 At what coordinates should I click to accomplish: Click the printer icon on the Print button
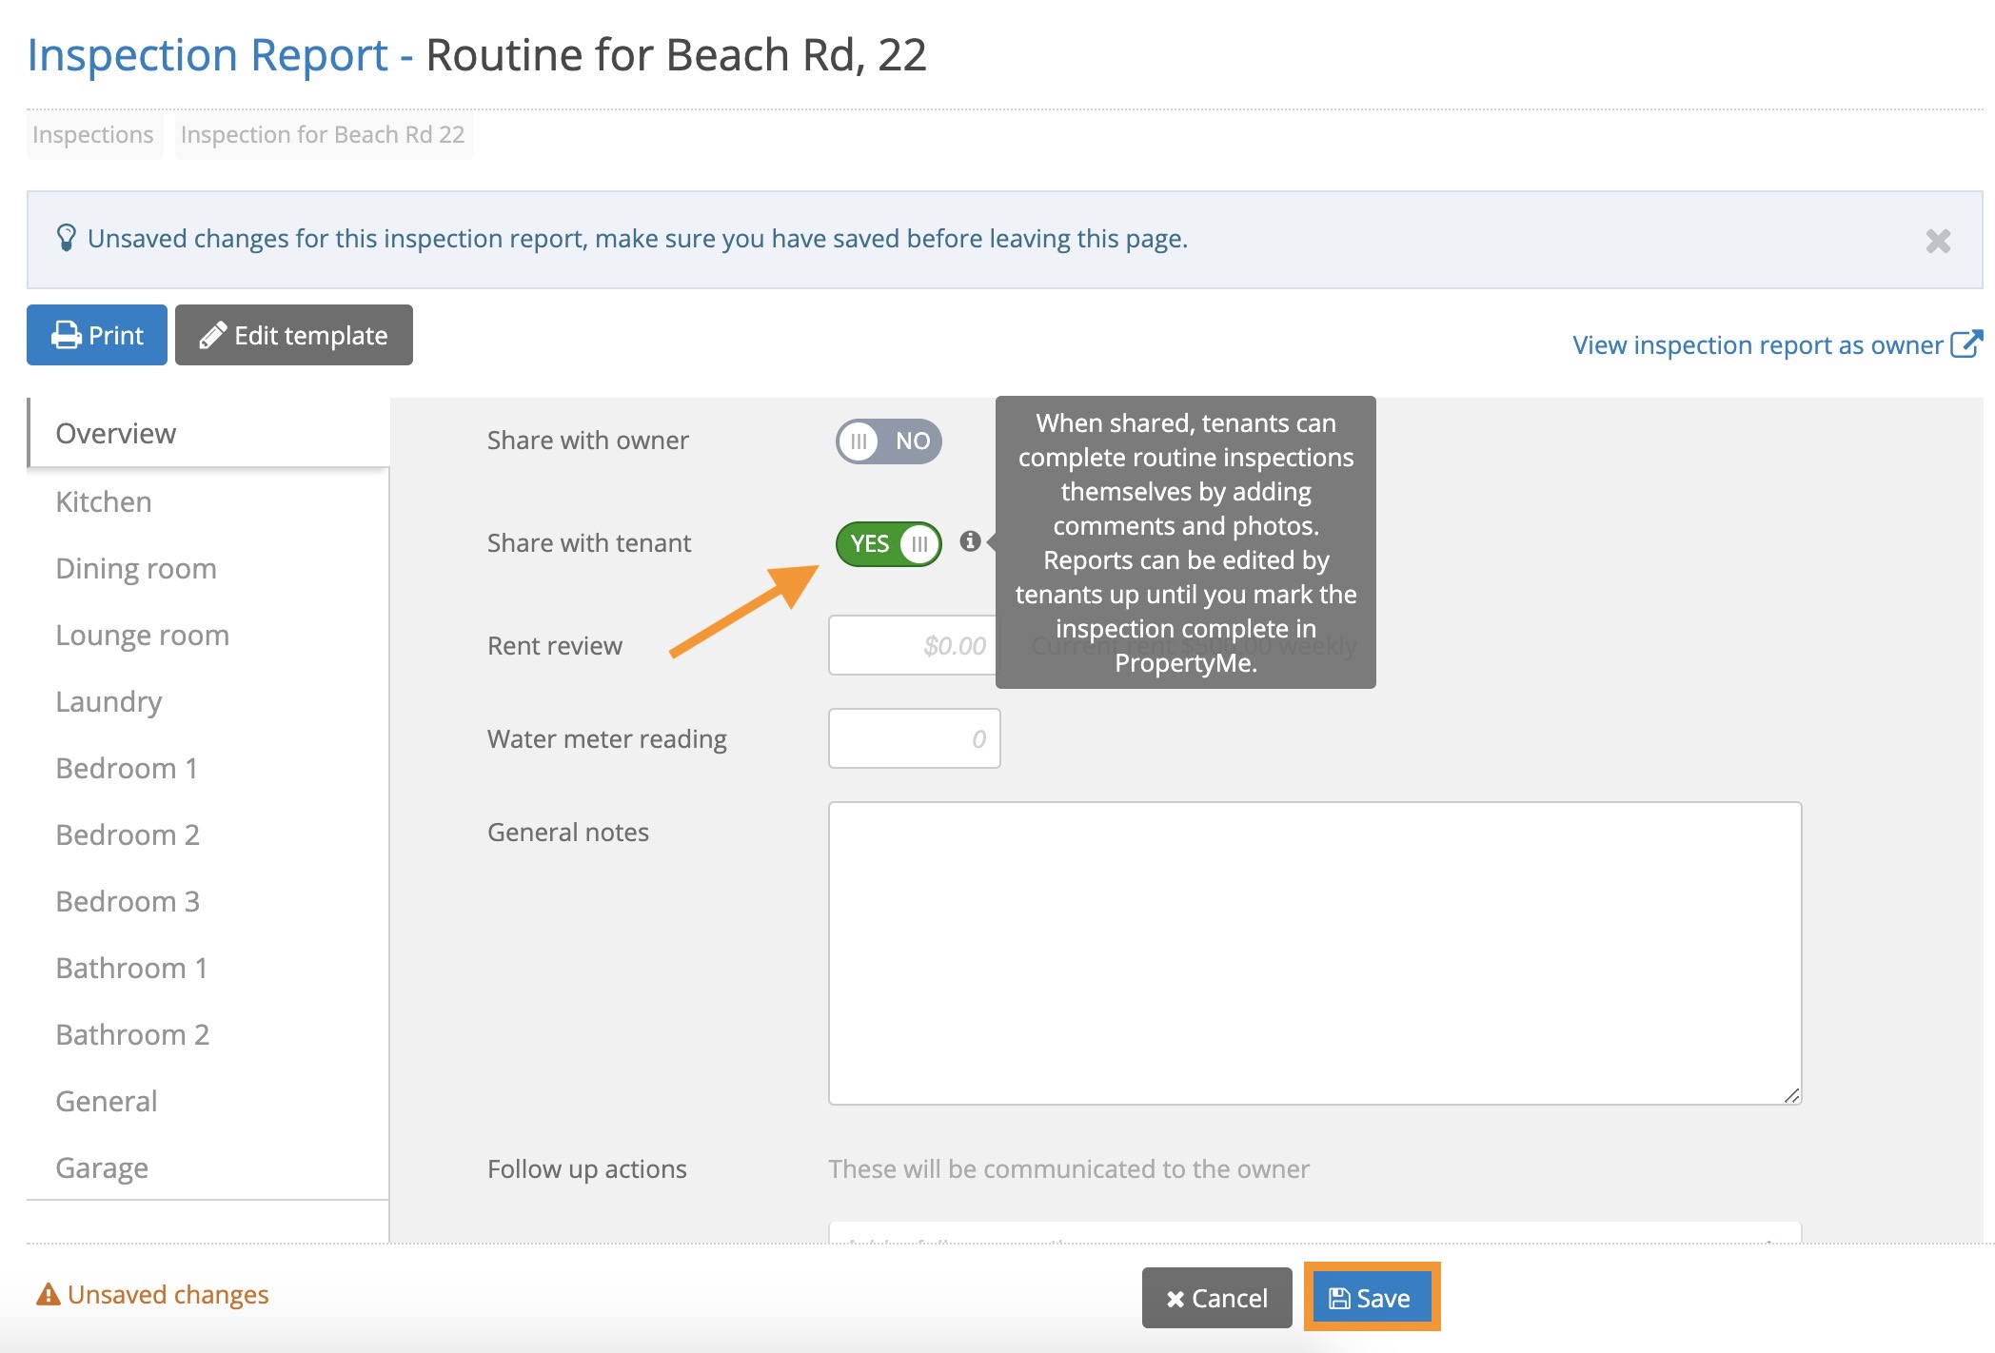point(66,335)
